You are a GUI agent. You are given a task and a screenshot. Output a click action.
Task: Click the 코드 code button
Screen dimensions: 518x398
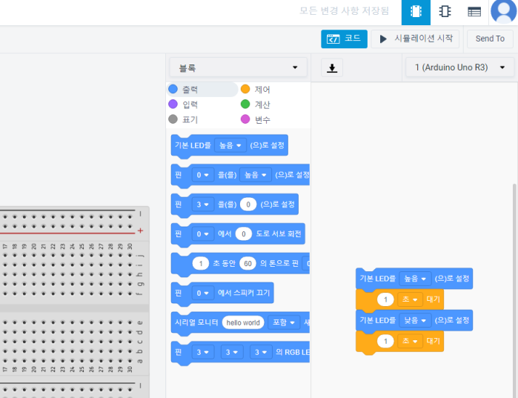click(344, 39)
